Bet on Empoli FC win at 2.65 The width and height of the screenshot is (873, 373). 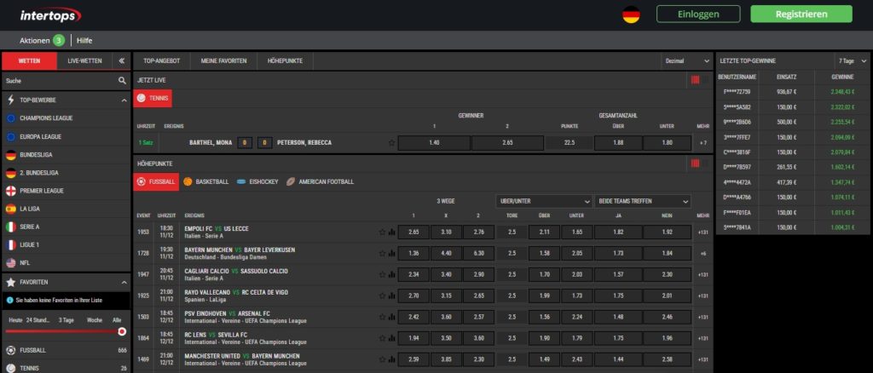coord(413,232)
